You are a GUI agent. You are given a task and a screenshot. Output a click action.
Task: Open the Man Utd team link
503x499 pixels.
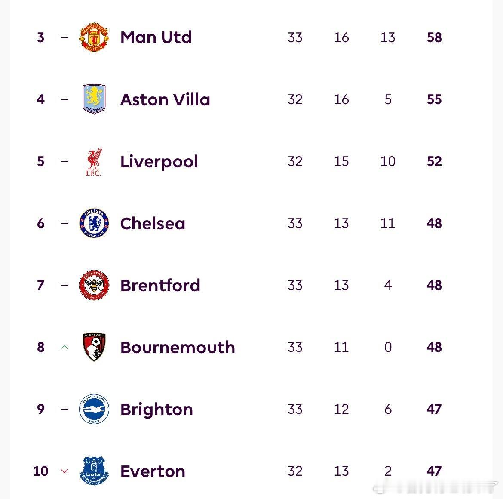[156, 37]
